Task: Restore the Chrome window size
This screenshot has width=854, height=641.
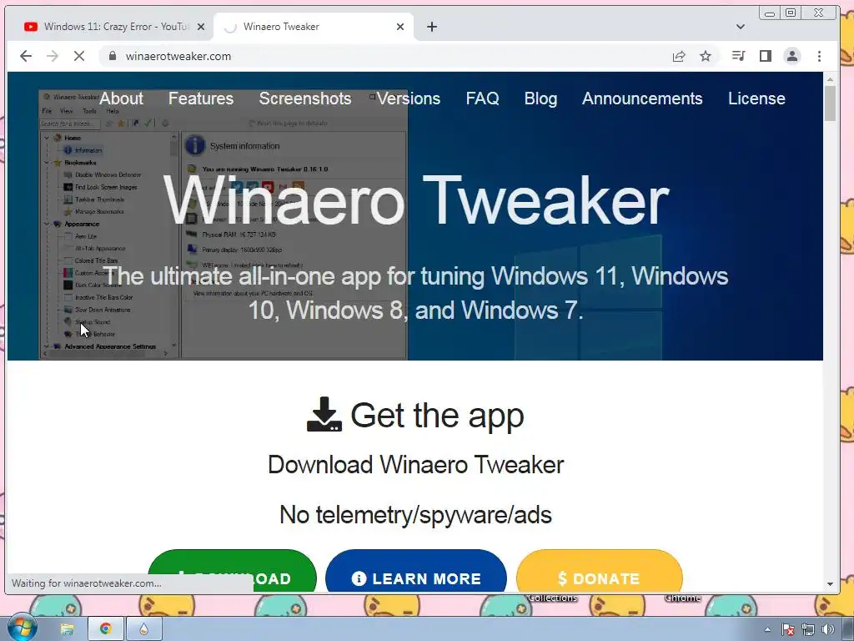Action: pos(791,13)
